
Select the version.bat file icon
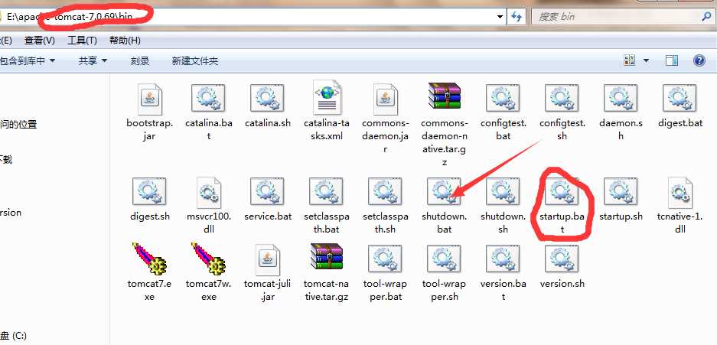click(x=503, y=259)
